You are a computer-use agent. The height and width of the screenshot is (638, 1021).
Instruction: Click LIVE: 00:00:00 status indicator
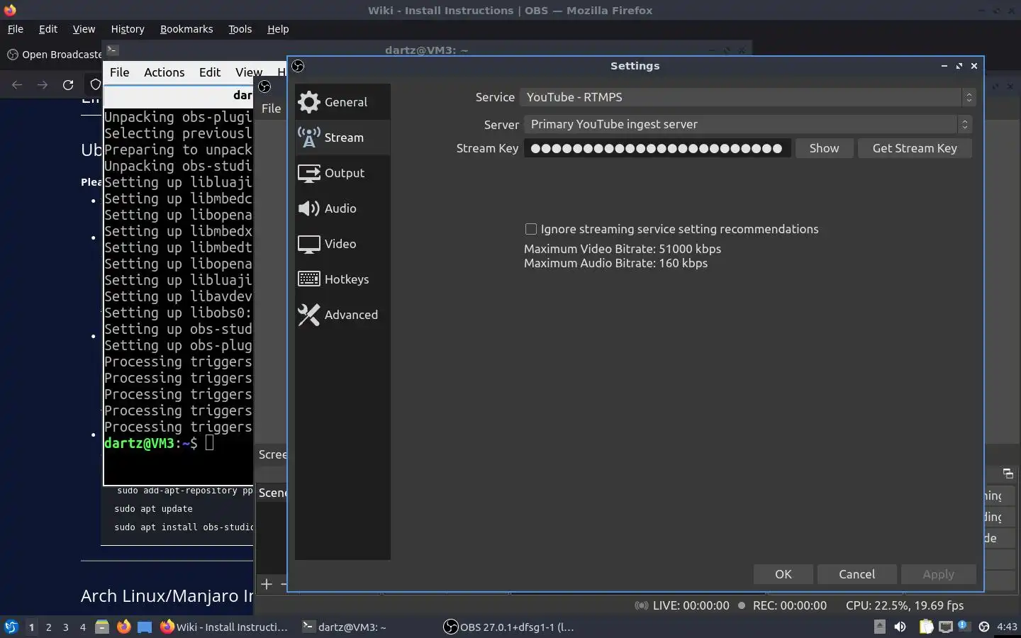(681, 605)
